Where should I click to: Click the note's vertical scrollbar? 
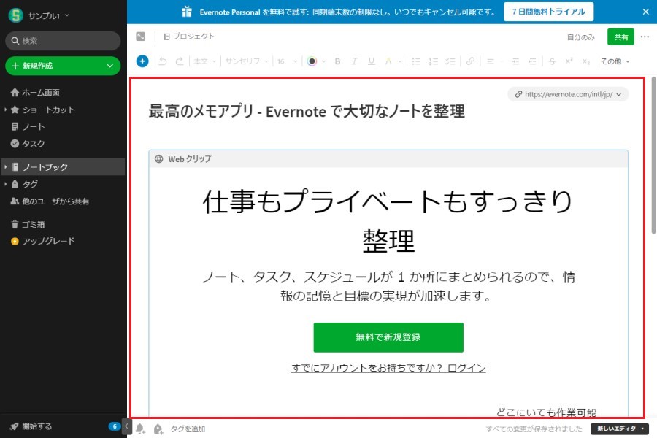tap(653, 155)
